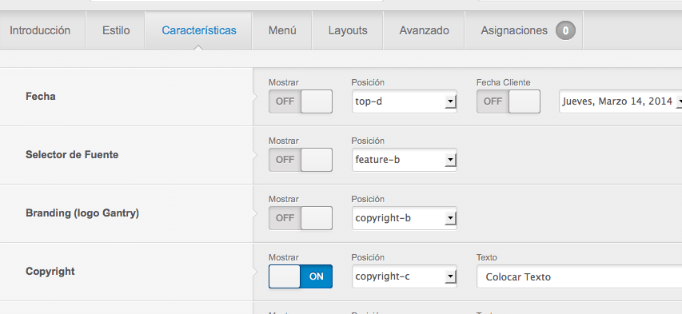The height and width of the screenshot is (314, 682).
Task: Enable Mostrar for Branding logo Gantry
Action: click(x=301, y=218)
